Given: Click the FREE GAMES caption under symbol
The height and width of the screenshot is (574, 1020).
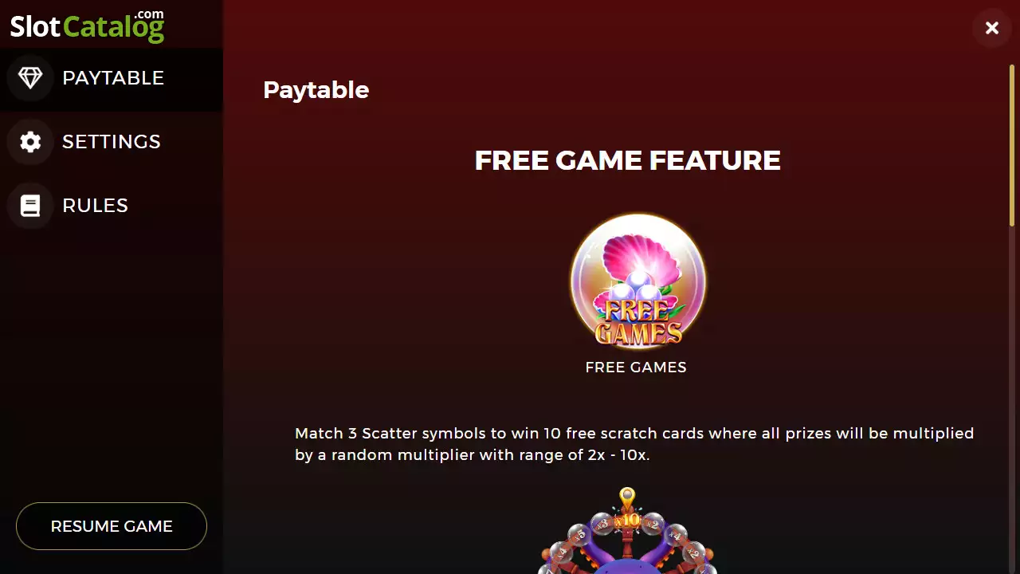Looking at the screenshot, I should 636,368.
